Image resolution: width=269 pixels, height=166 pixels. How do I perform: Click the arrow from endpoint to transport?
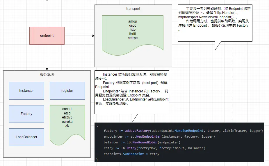tap(79, 36)
